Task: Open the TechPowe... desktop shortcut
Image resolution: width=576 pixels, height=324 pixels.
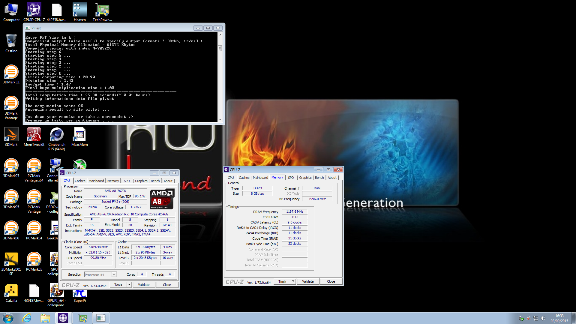Action: (102, 12)
